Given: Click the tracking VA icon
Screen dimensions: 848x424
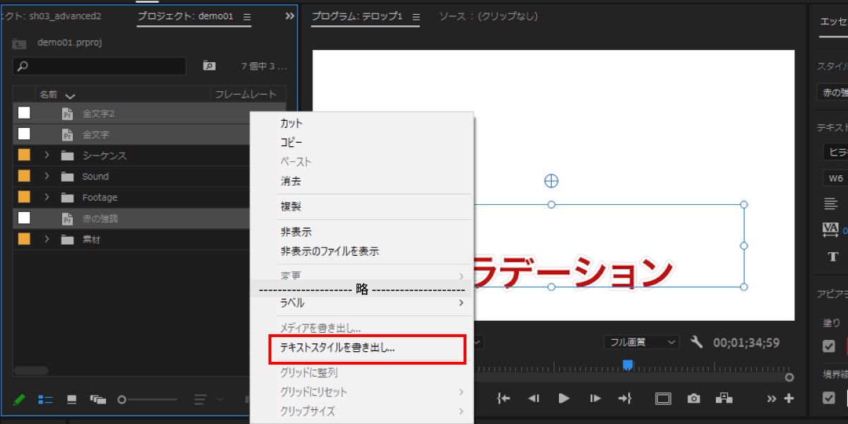Looking at the screenshot, I should pyautogui.click(x=830, y=229).
